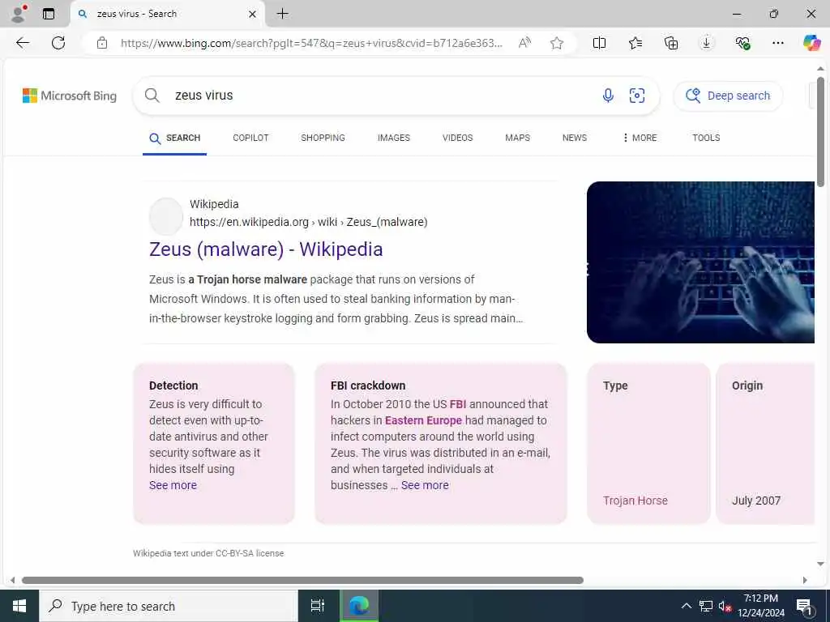Open Zeus (malware) - Wikipedia result
830x622 pixels.
tap(266, 249)
